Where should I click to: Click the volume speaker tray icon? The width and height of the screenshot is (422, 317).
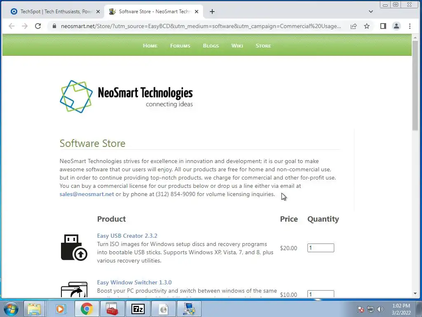point(380,309)
